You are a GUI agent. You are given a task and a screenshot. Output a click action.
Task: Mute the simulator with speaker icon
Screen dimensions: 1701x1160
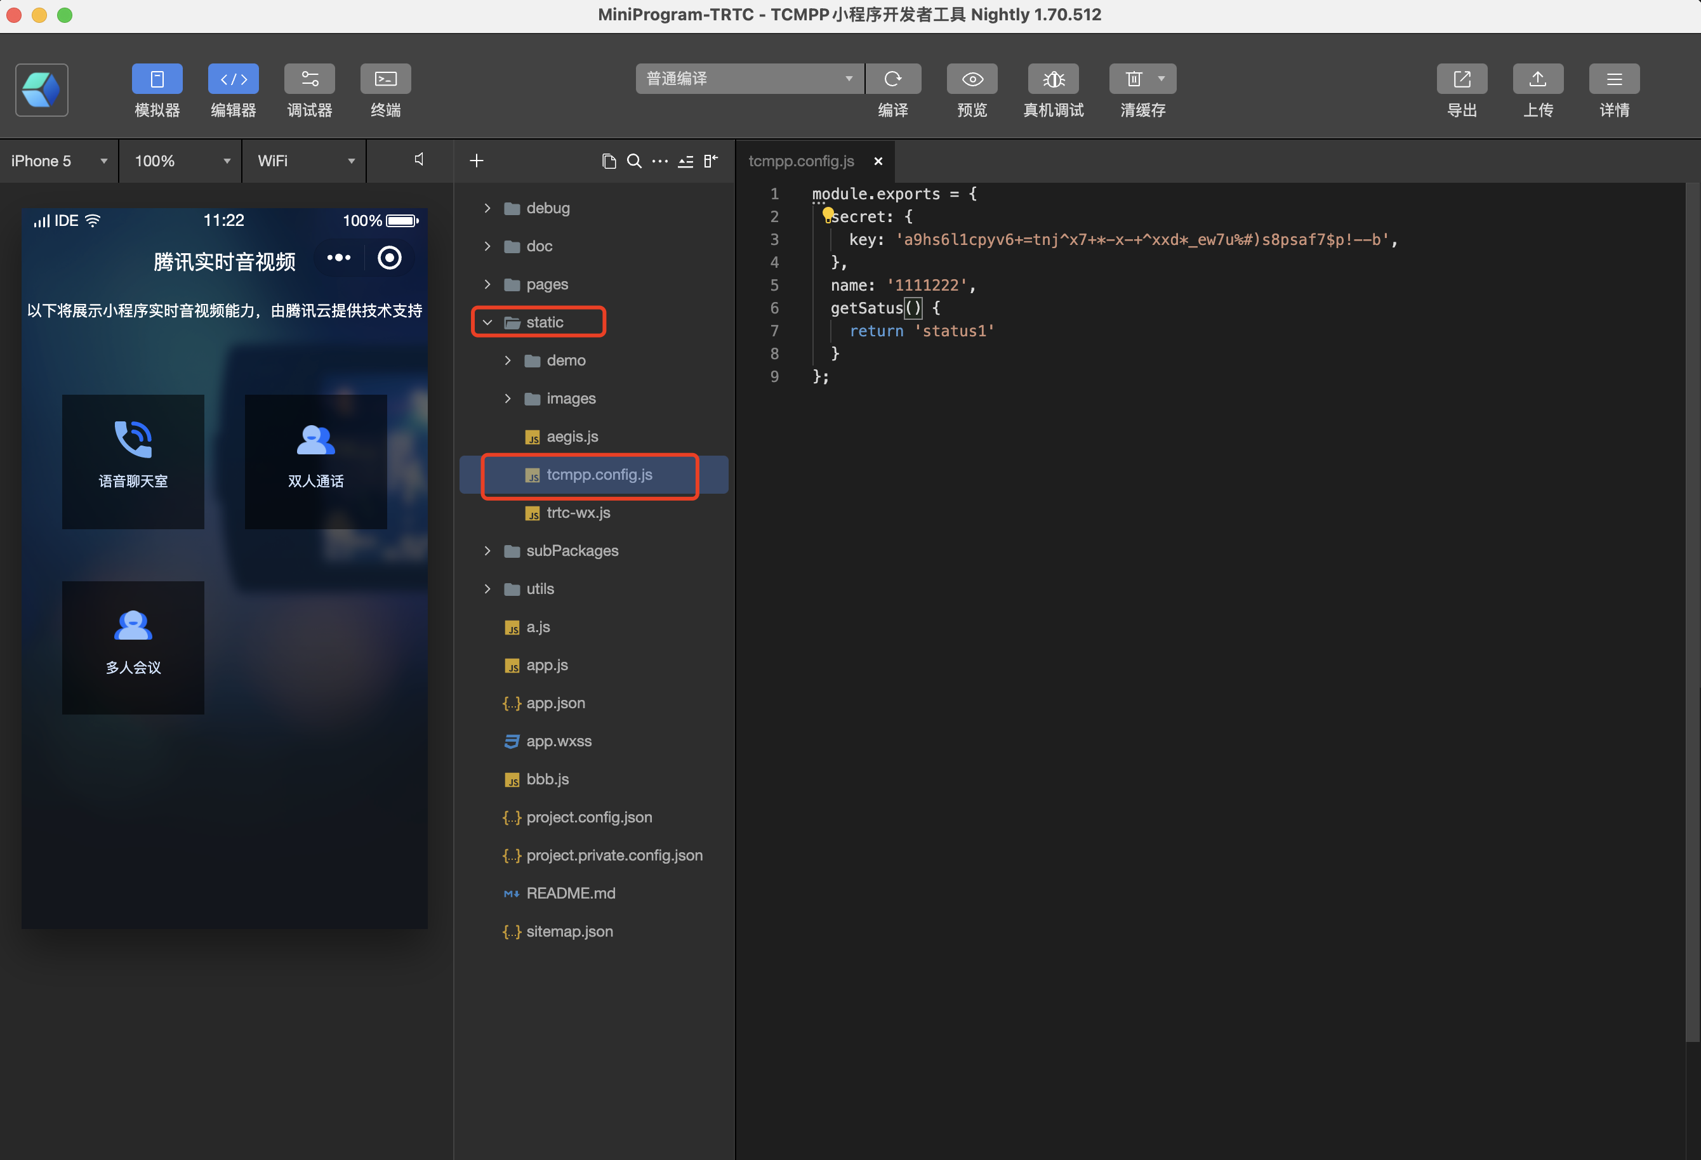419,159
